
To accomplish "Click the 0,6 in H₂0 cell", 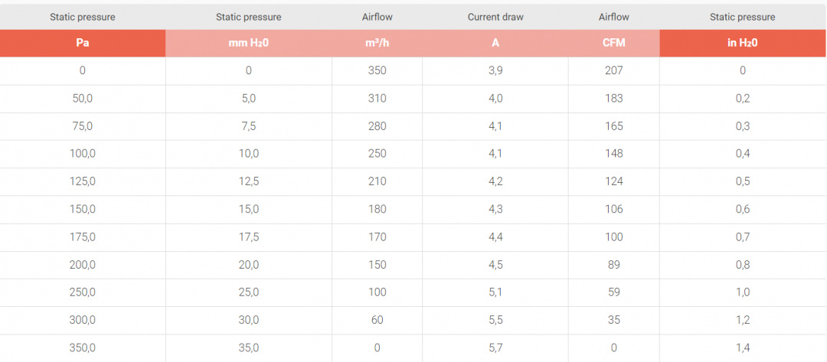I will [x=742, y=209].
